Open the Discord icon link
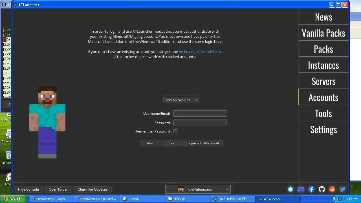Screen dimensions: 361x203 [301, 189]
